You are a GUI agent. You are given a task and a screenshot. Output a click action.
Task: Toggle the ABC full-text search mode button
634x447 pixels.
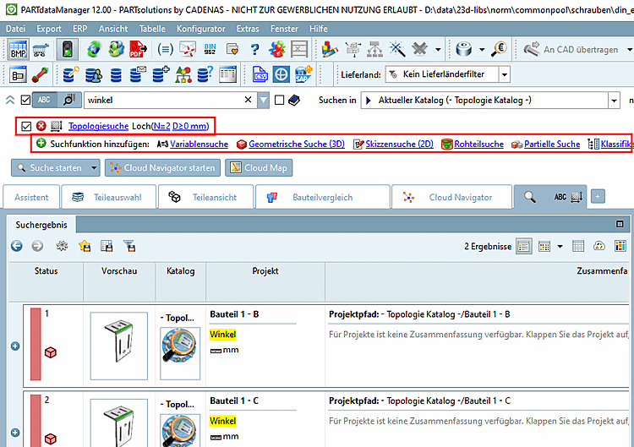coord(44,100)
